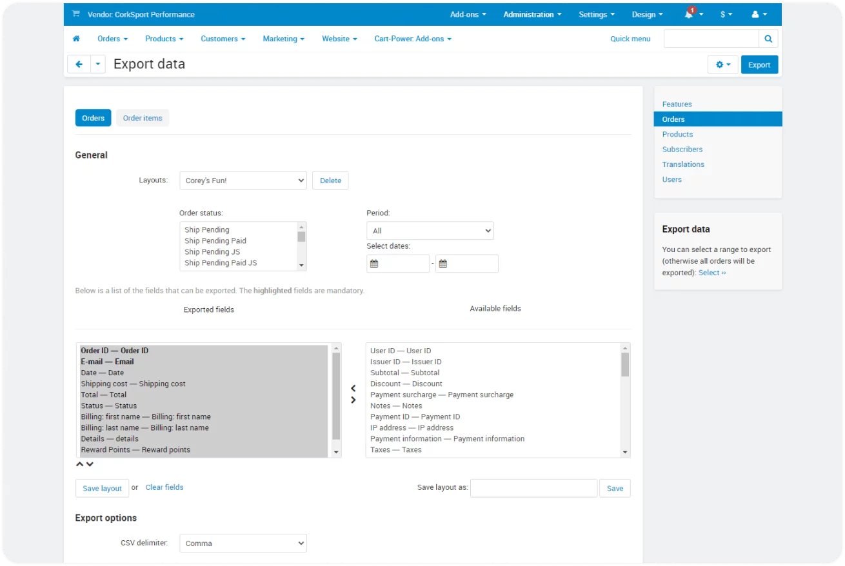Move field to available with right arrow
Screen dimensions: 845x566
coord(353,400)
